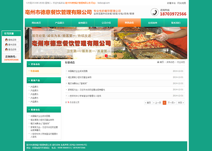
Task: Open the 产品展示 navigation tab
Action: click(x=59, y=23)
